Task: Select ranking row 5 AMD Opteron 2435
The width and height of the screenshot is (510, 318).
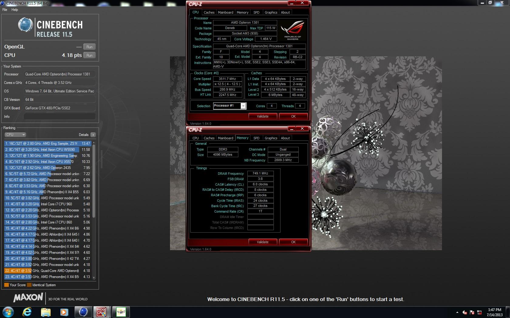Action: pos(48,168)
